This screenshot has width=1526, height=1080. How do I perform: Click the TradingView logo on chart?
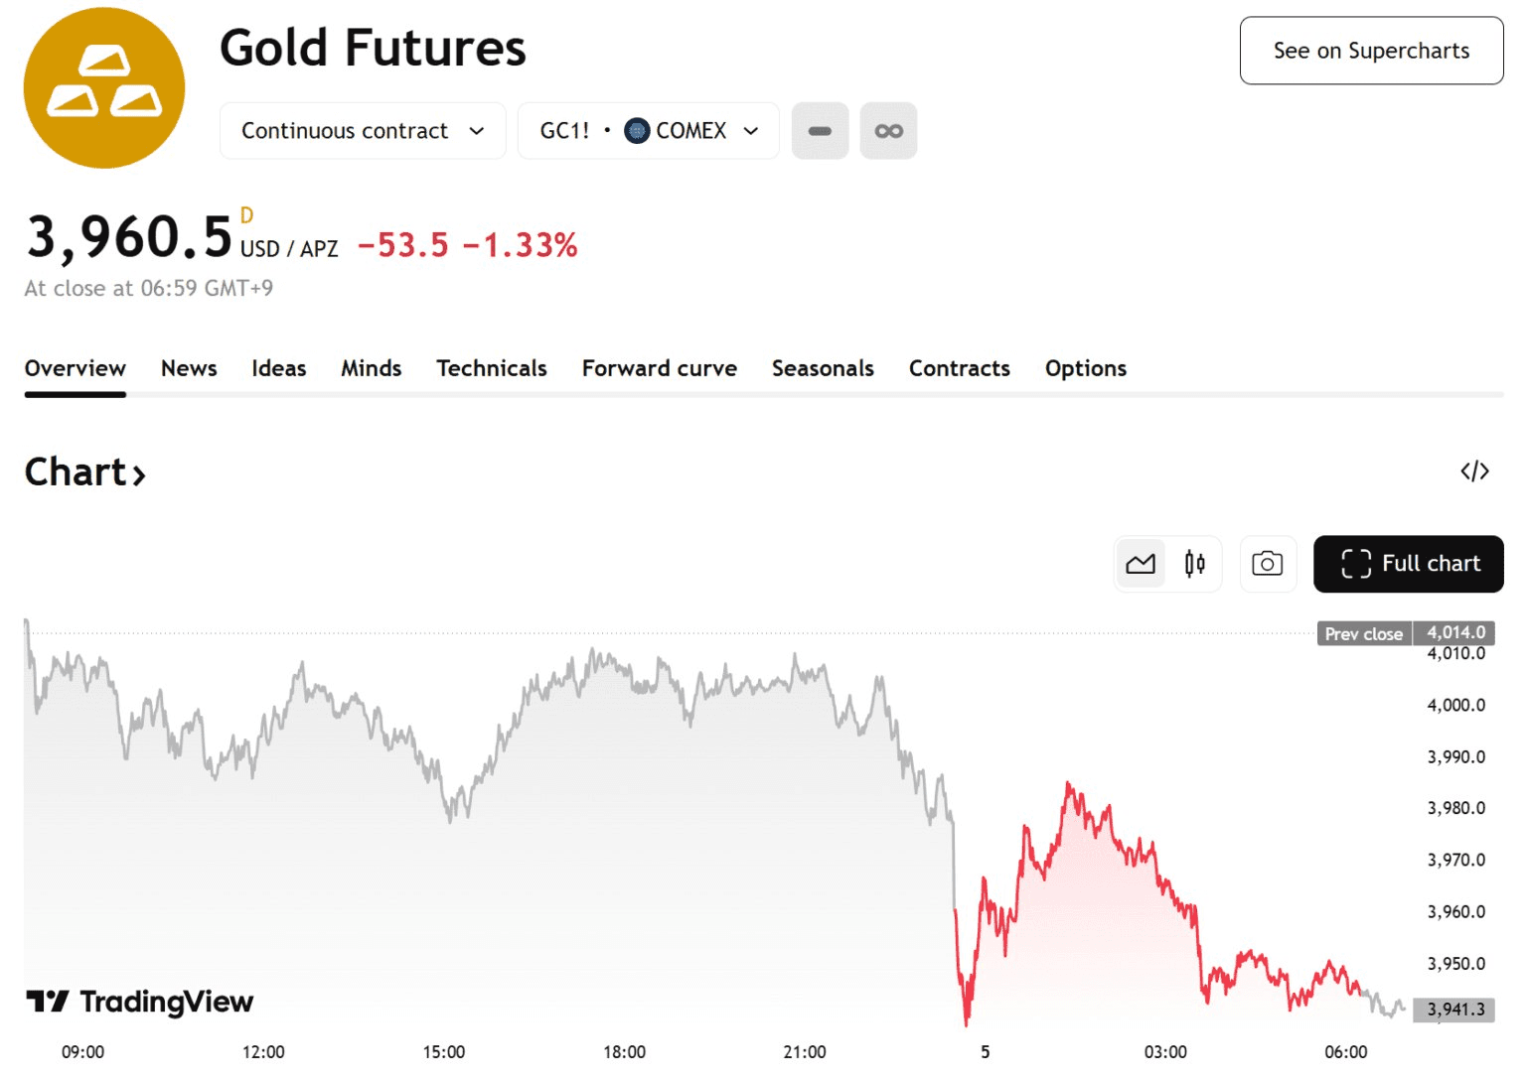(x=140, y=1002)
